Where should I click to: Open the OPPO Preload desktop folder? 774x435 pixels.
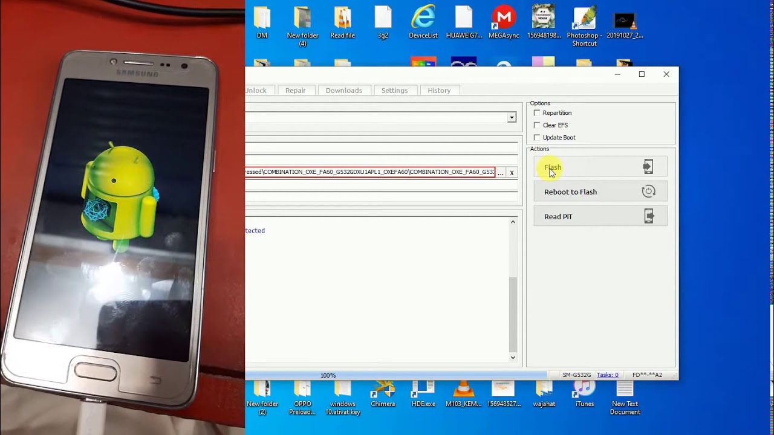tap(302, 398)
